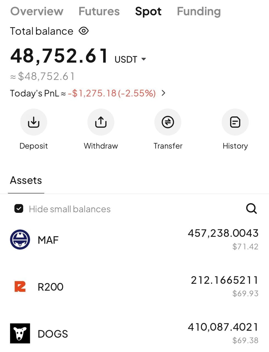Select the Assets section tab
269x352 pixels.
[26, 180]
